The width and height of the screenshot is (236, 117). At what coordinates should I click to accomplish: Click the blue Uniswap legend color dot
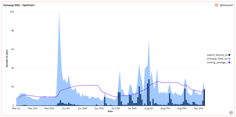[229, 59]
